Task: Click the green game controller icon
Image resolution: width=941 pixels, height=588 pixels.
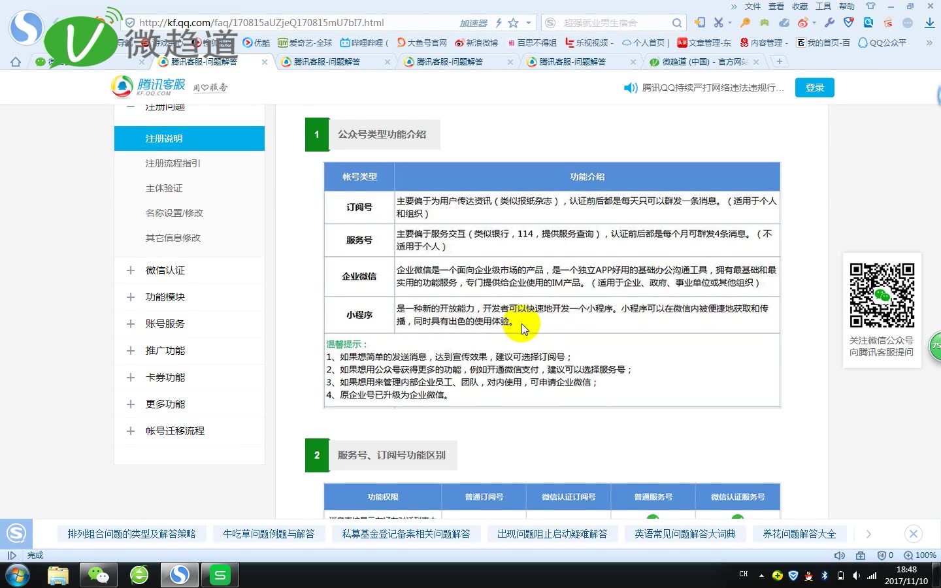Action: (x=764, y=23)
